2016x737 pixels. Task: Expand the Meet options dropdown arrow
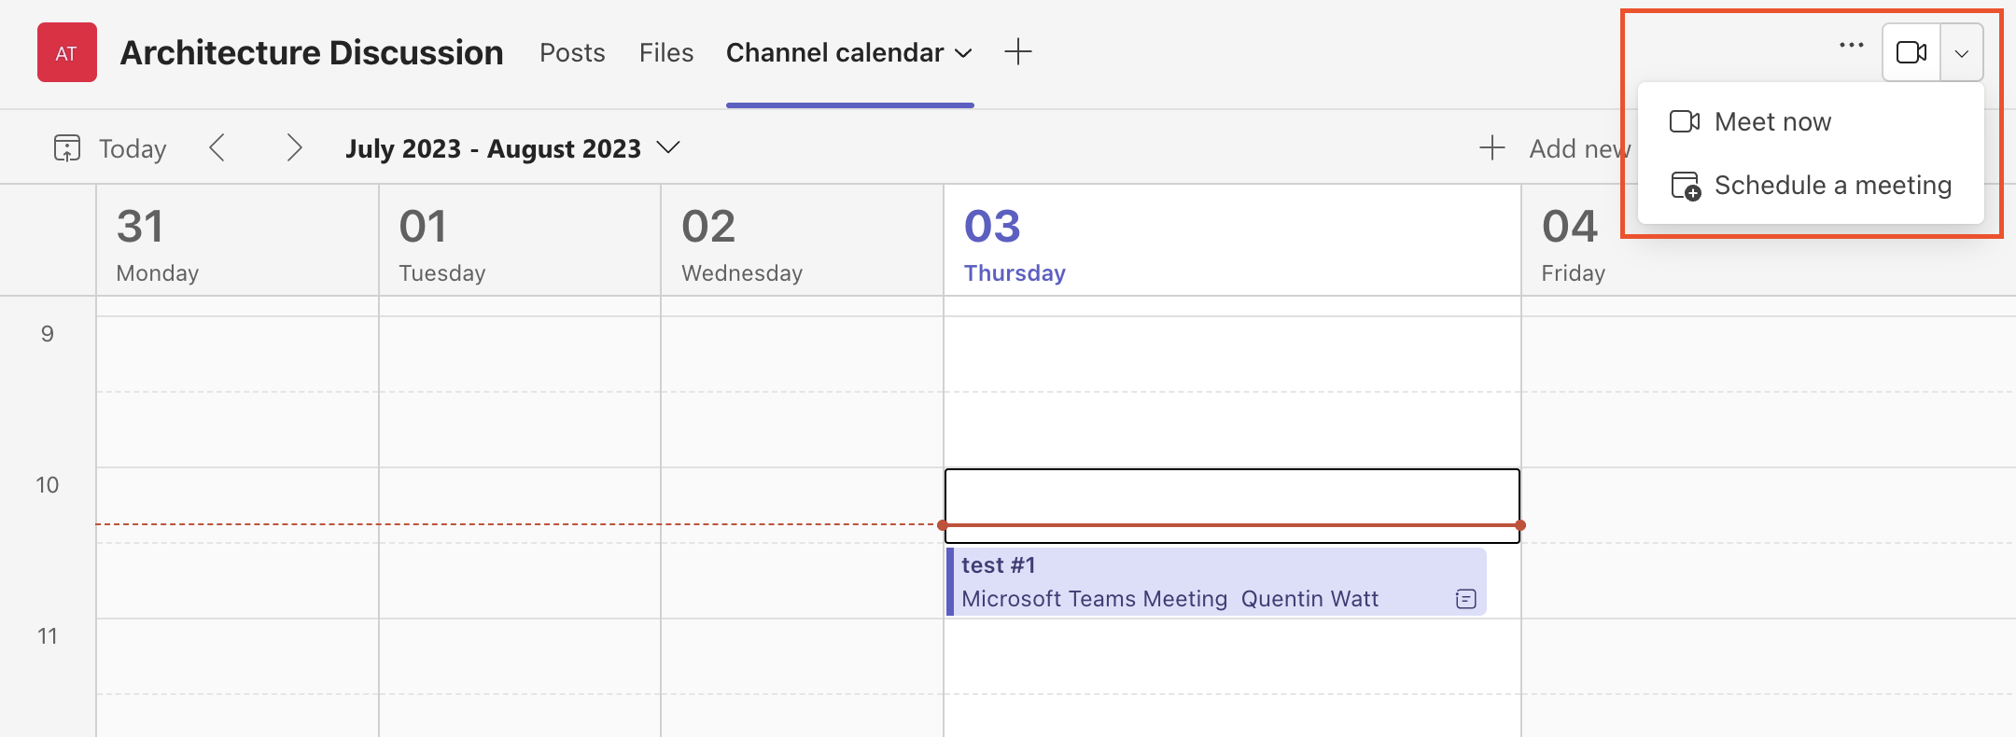1962,53
